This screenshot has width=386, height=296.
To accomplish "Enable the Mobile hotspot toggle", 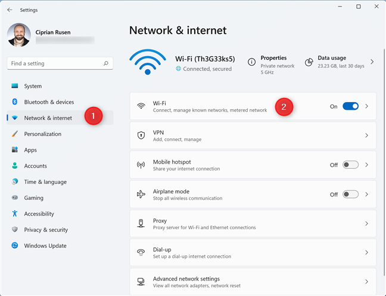I will point(350,165).
